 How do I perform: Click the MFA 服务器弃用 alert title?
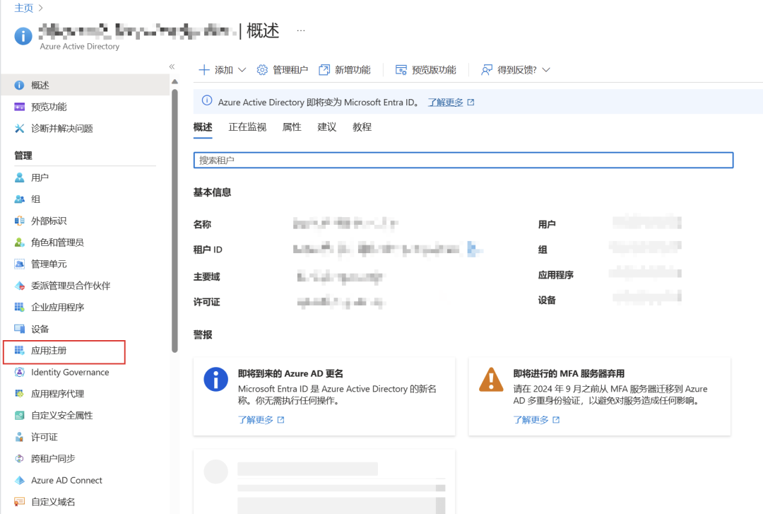(568, 374)
